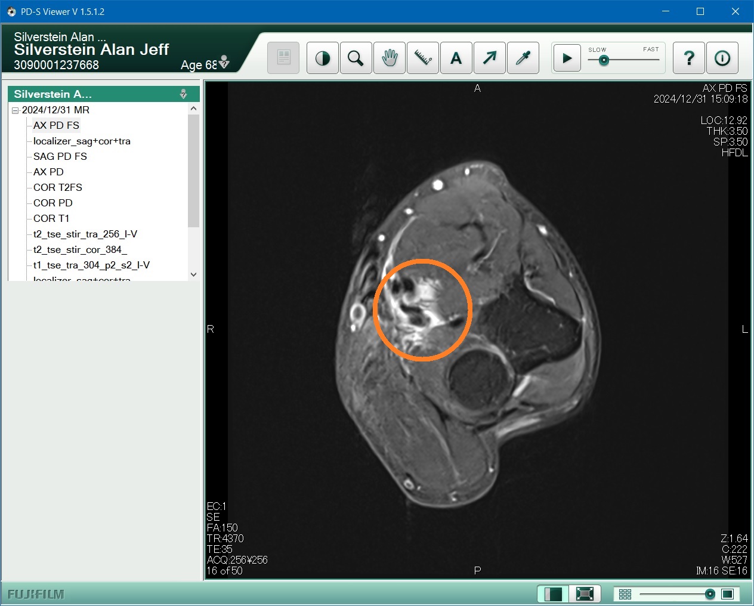Click the power exit button
Viewport: 754px width, 606px height.
(x=722, y=58)
